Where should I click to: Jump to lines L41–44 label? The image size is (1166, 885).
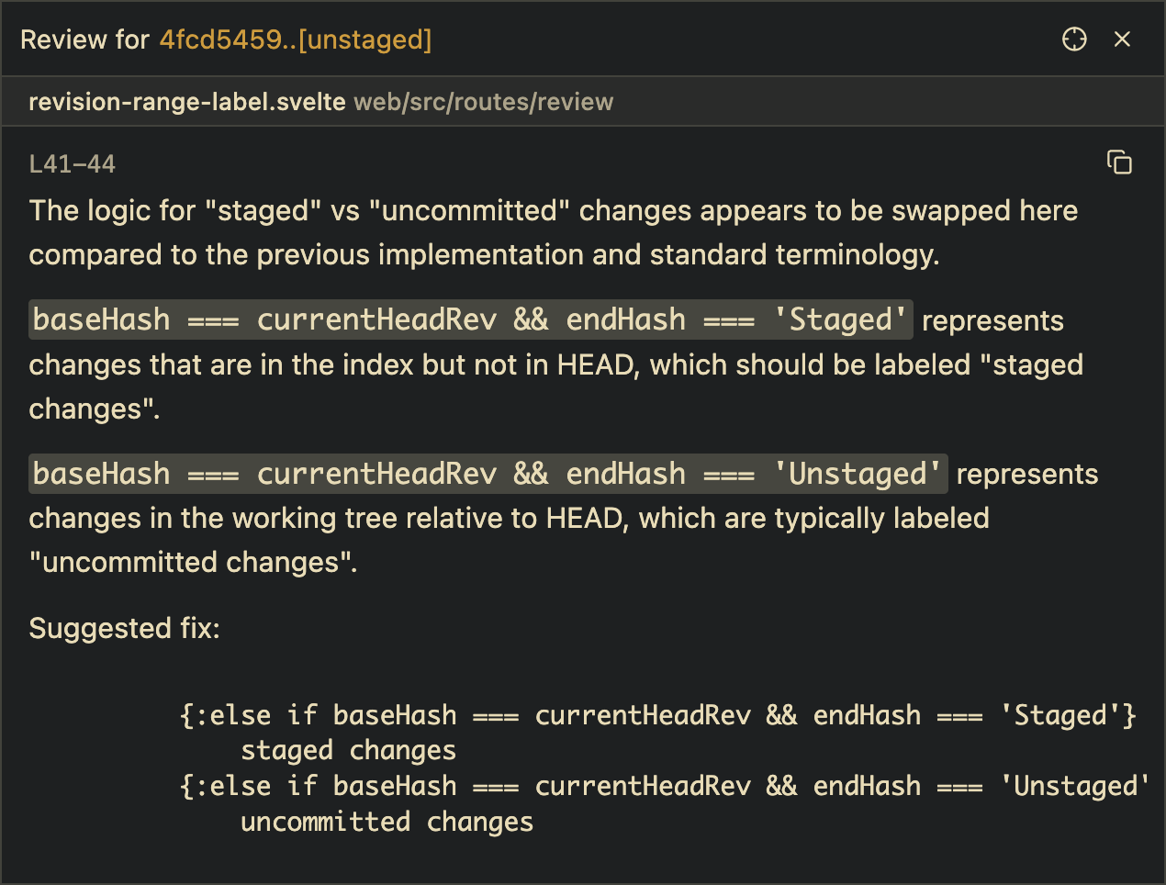[73, 164]
